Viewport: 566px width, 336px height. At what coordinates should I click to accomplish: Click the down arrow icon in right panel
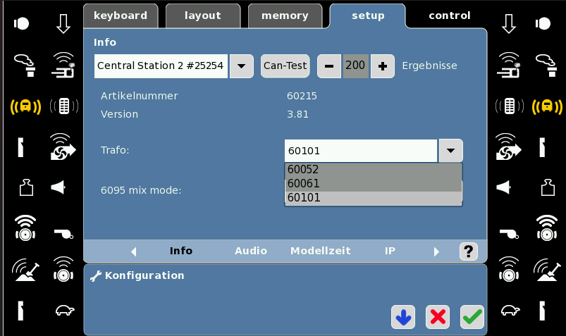(509, 24)
